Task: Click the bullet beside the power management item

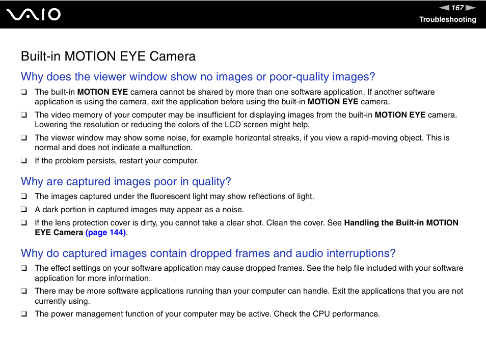Action: tap(24, 313)
